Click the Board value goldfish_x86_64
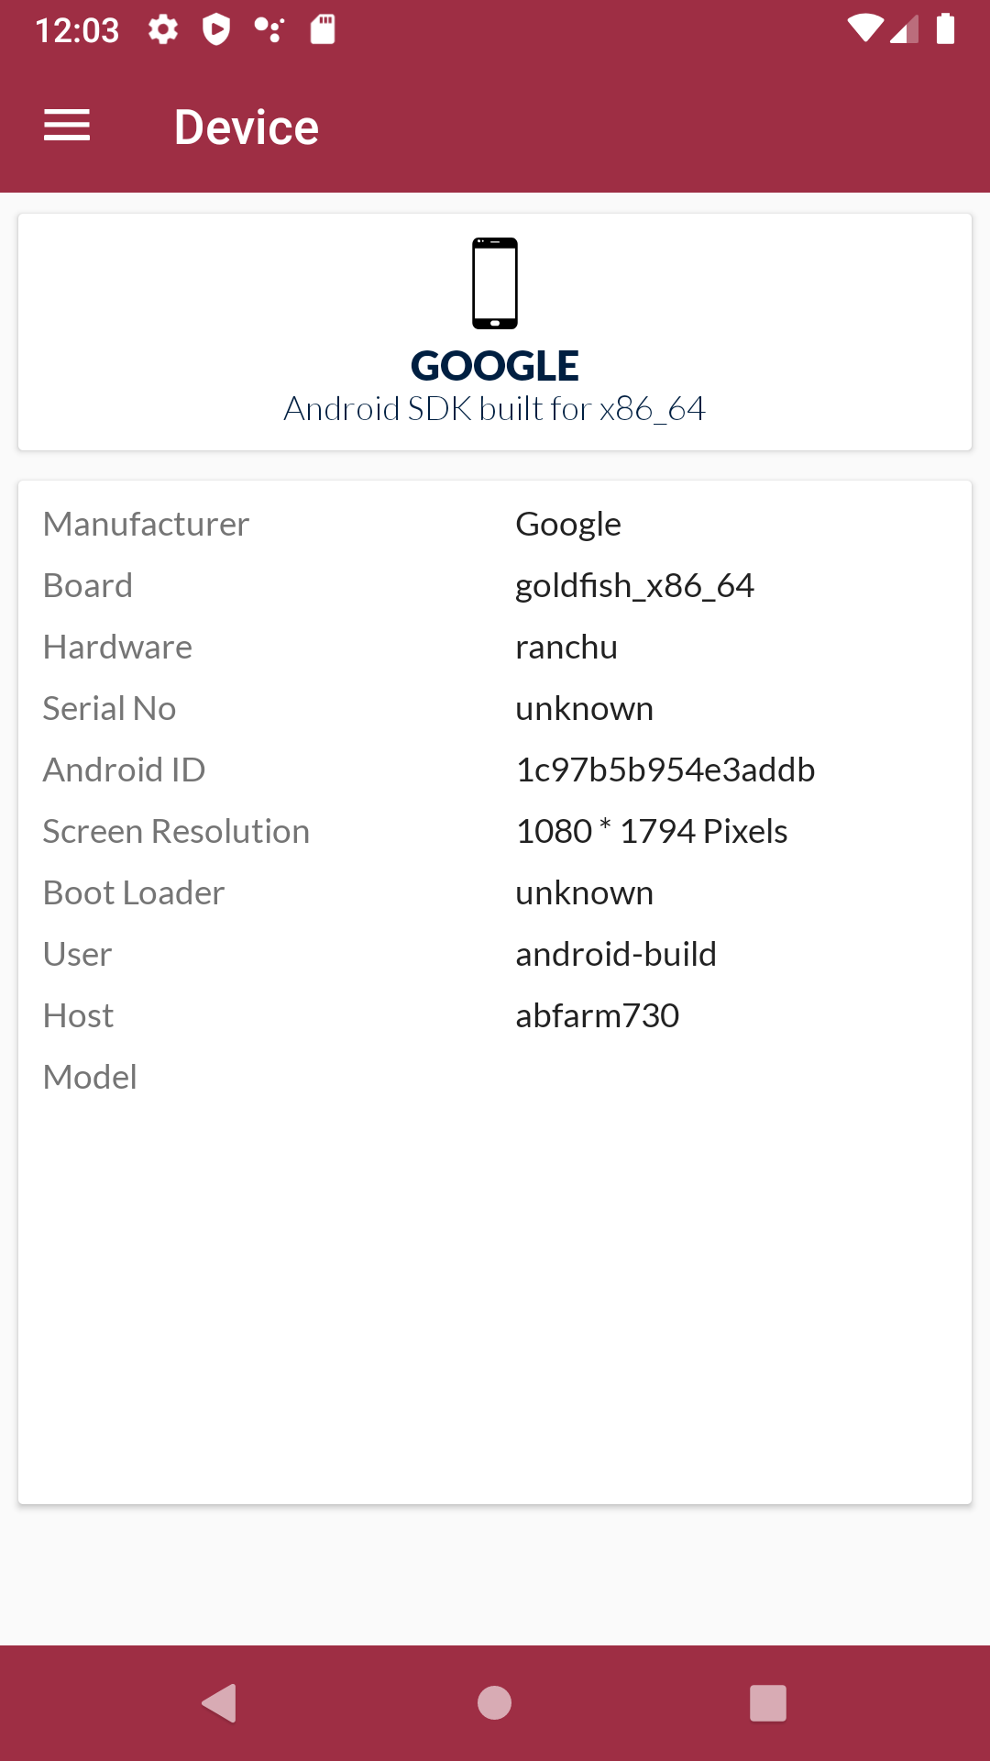The width and height of the screenshot is (990, 1761). click(635, 585)
